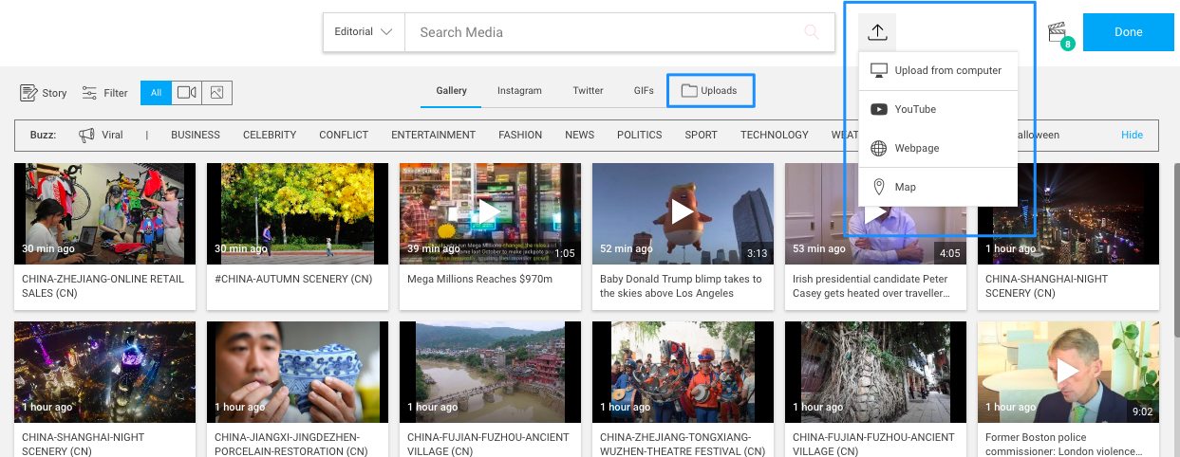1180x457 pixels.
Task: Filter by CELEBRITY category
Action: [x=270, y=136]
